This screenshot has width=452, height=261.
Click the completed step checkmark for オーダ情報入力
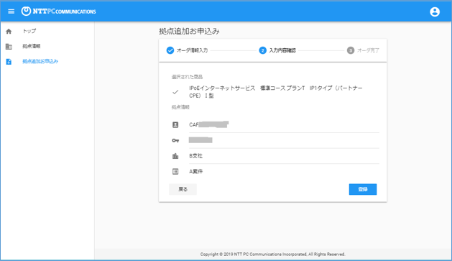pyautogui.click(x=170, y=50)
